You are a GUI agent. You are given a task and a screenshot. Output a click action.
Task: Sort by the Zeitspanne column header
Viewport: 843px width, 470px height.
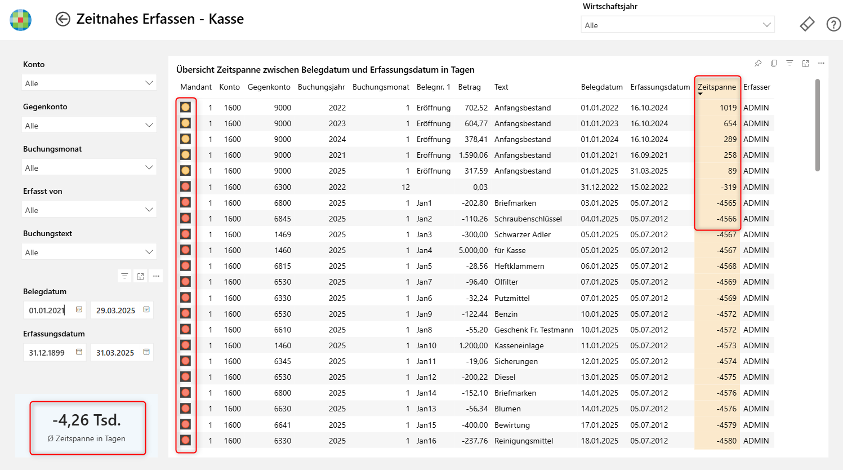pos(716,87)
